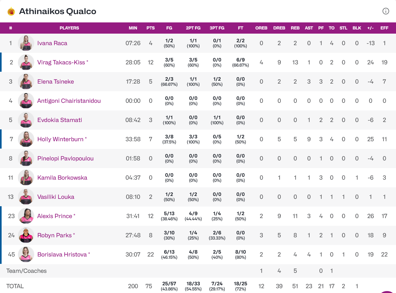Click the MIN column header
The width and height of the screenshot is (396, 293).
coord(133,28)
